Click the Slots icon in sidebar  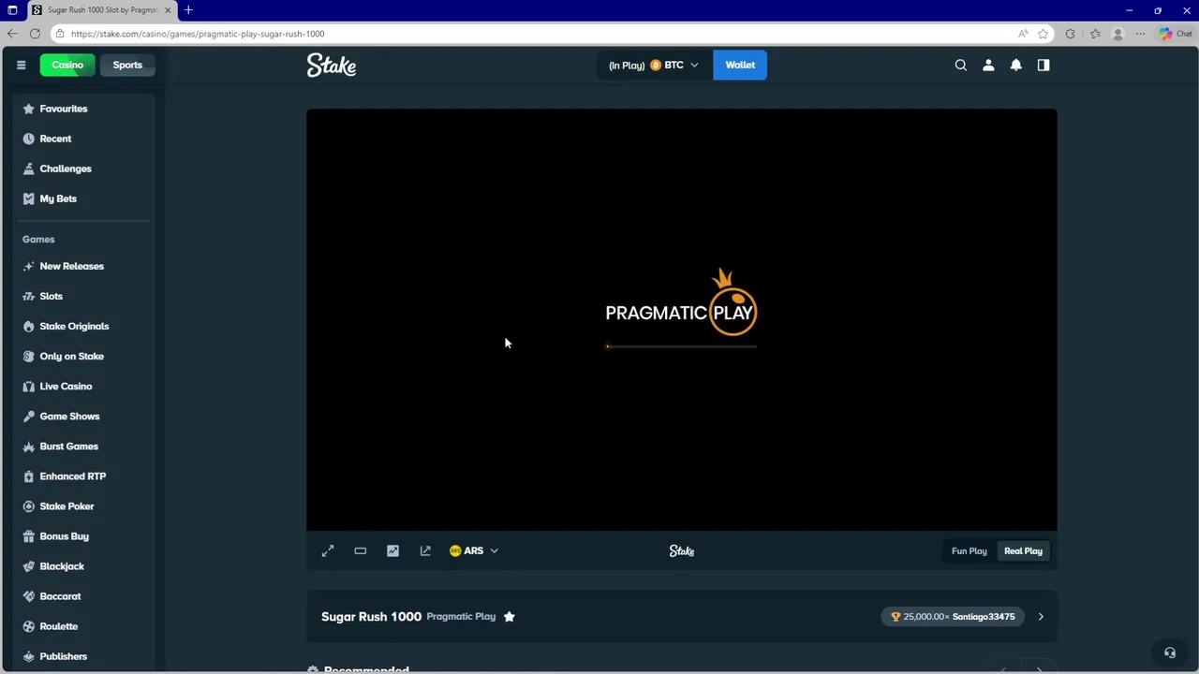pos(28,296)
